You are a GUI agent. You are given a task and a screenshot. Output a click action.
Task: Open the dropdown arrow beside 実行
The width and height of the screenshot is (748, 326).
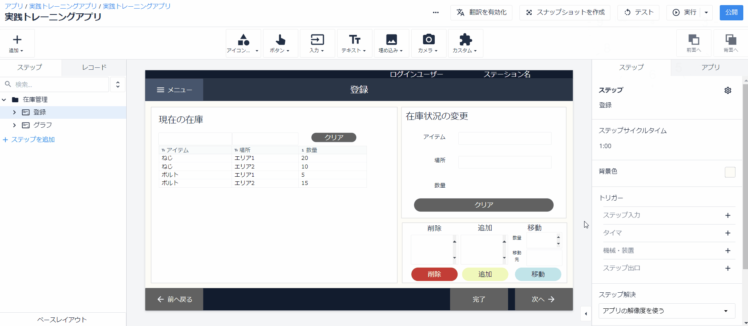pyautogui.click(x=706, y=13)
